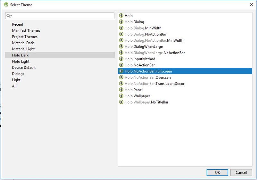This screenshot has height=180, width=257.
Task: Choose the Holo.NoActionBar.Fullscreen theme
Action: [185, 71]
